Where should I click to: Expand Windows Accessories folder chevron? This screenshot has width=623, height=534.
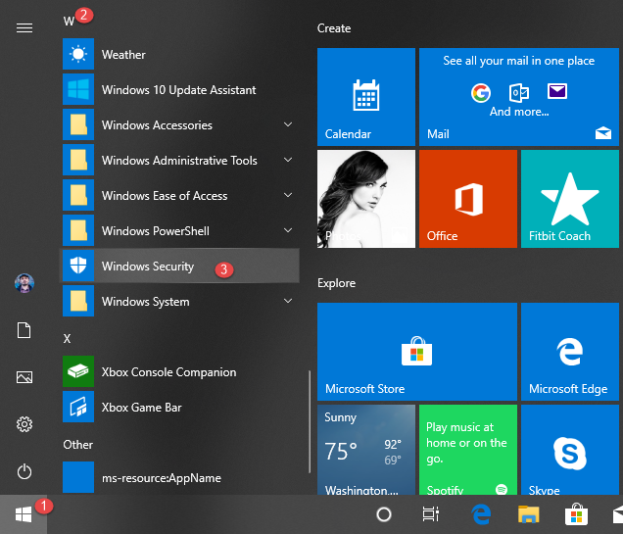pos(288,124)
